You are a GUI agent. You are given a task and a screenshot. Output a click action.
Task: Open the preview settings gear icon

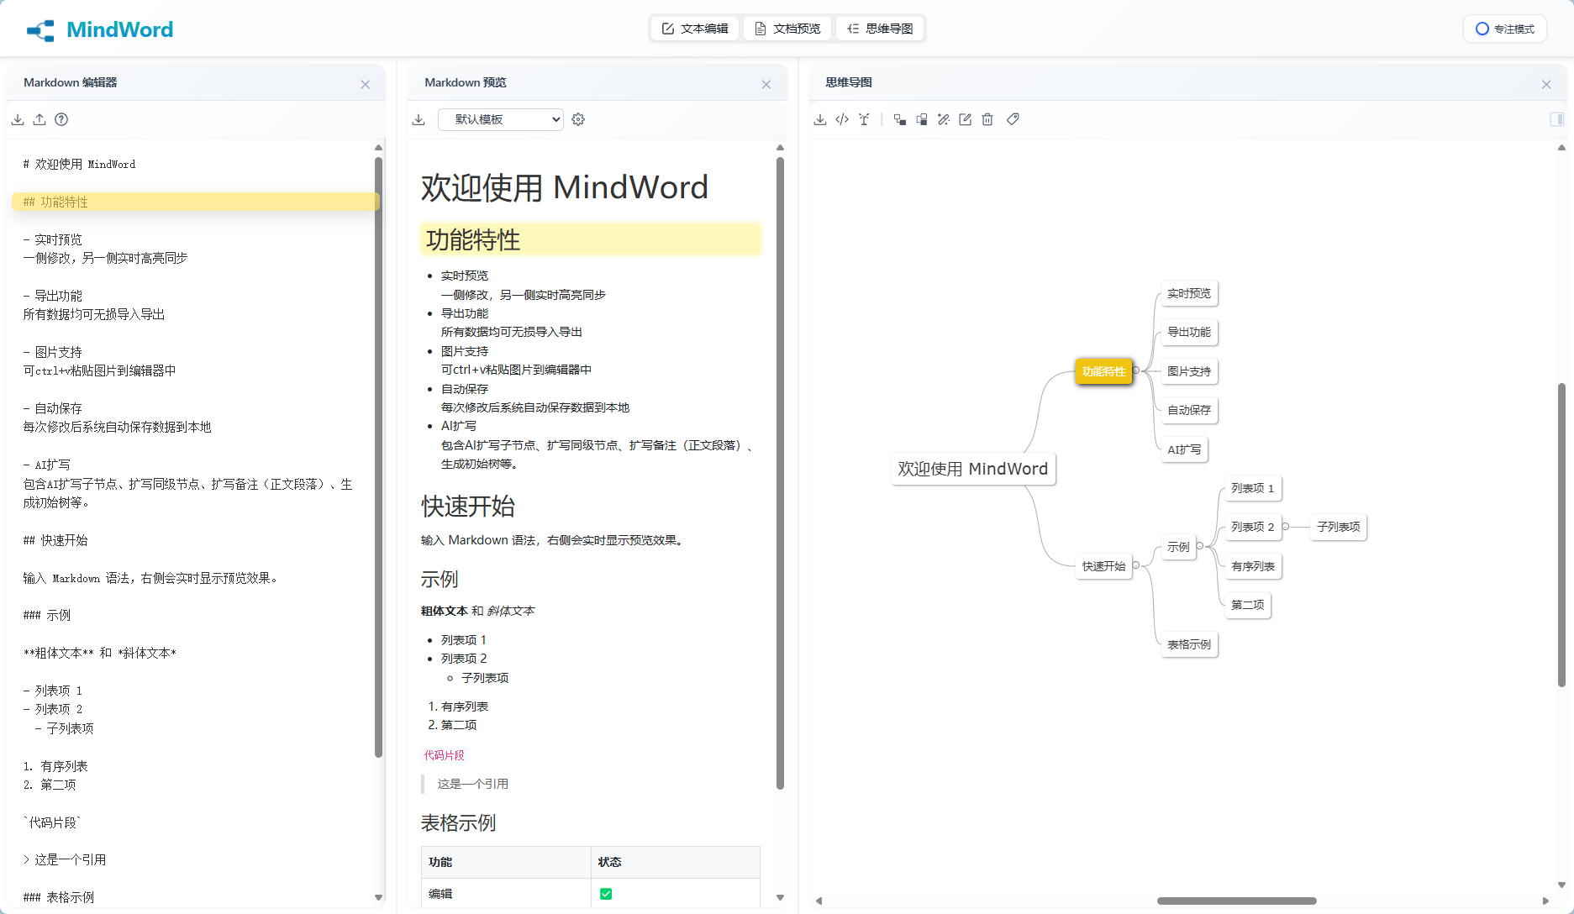coord(577,119)
